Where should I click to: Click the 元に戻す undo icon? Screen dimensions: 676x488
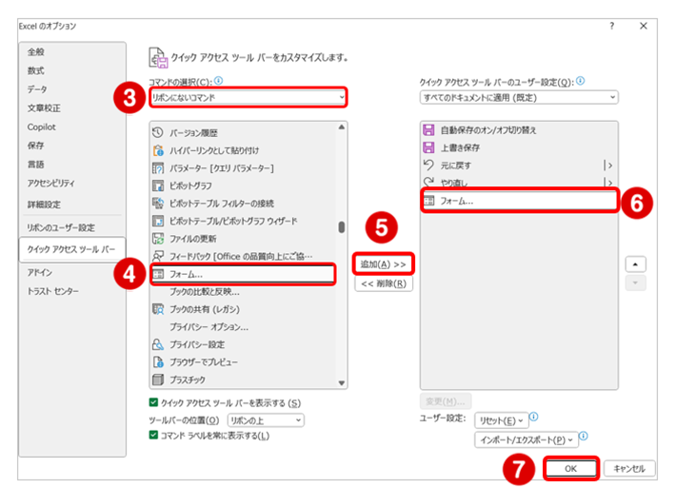click(428, 165)
